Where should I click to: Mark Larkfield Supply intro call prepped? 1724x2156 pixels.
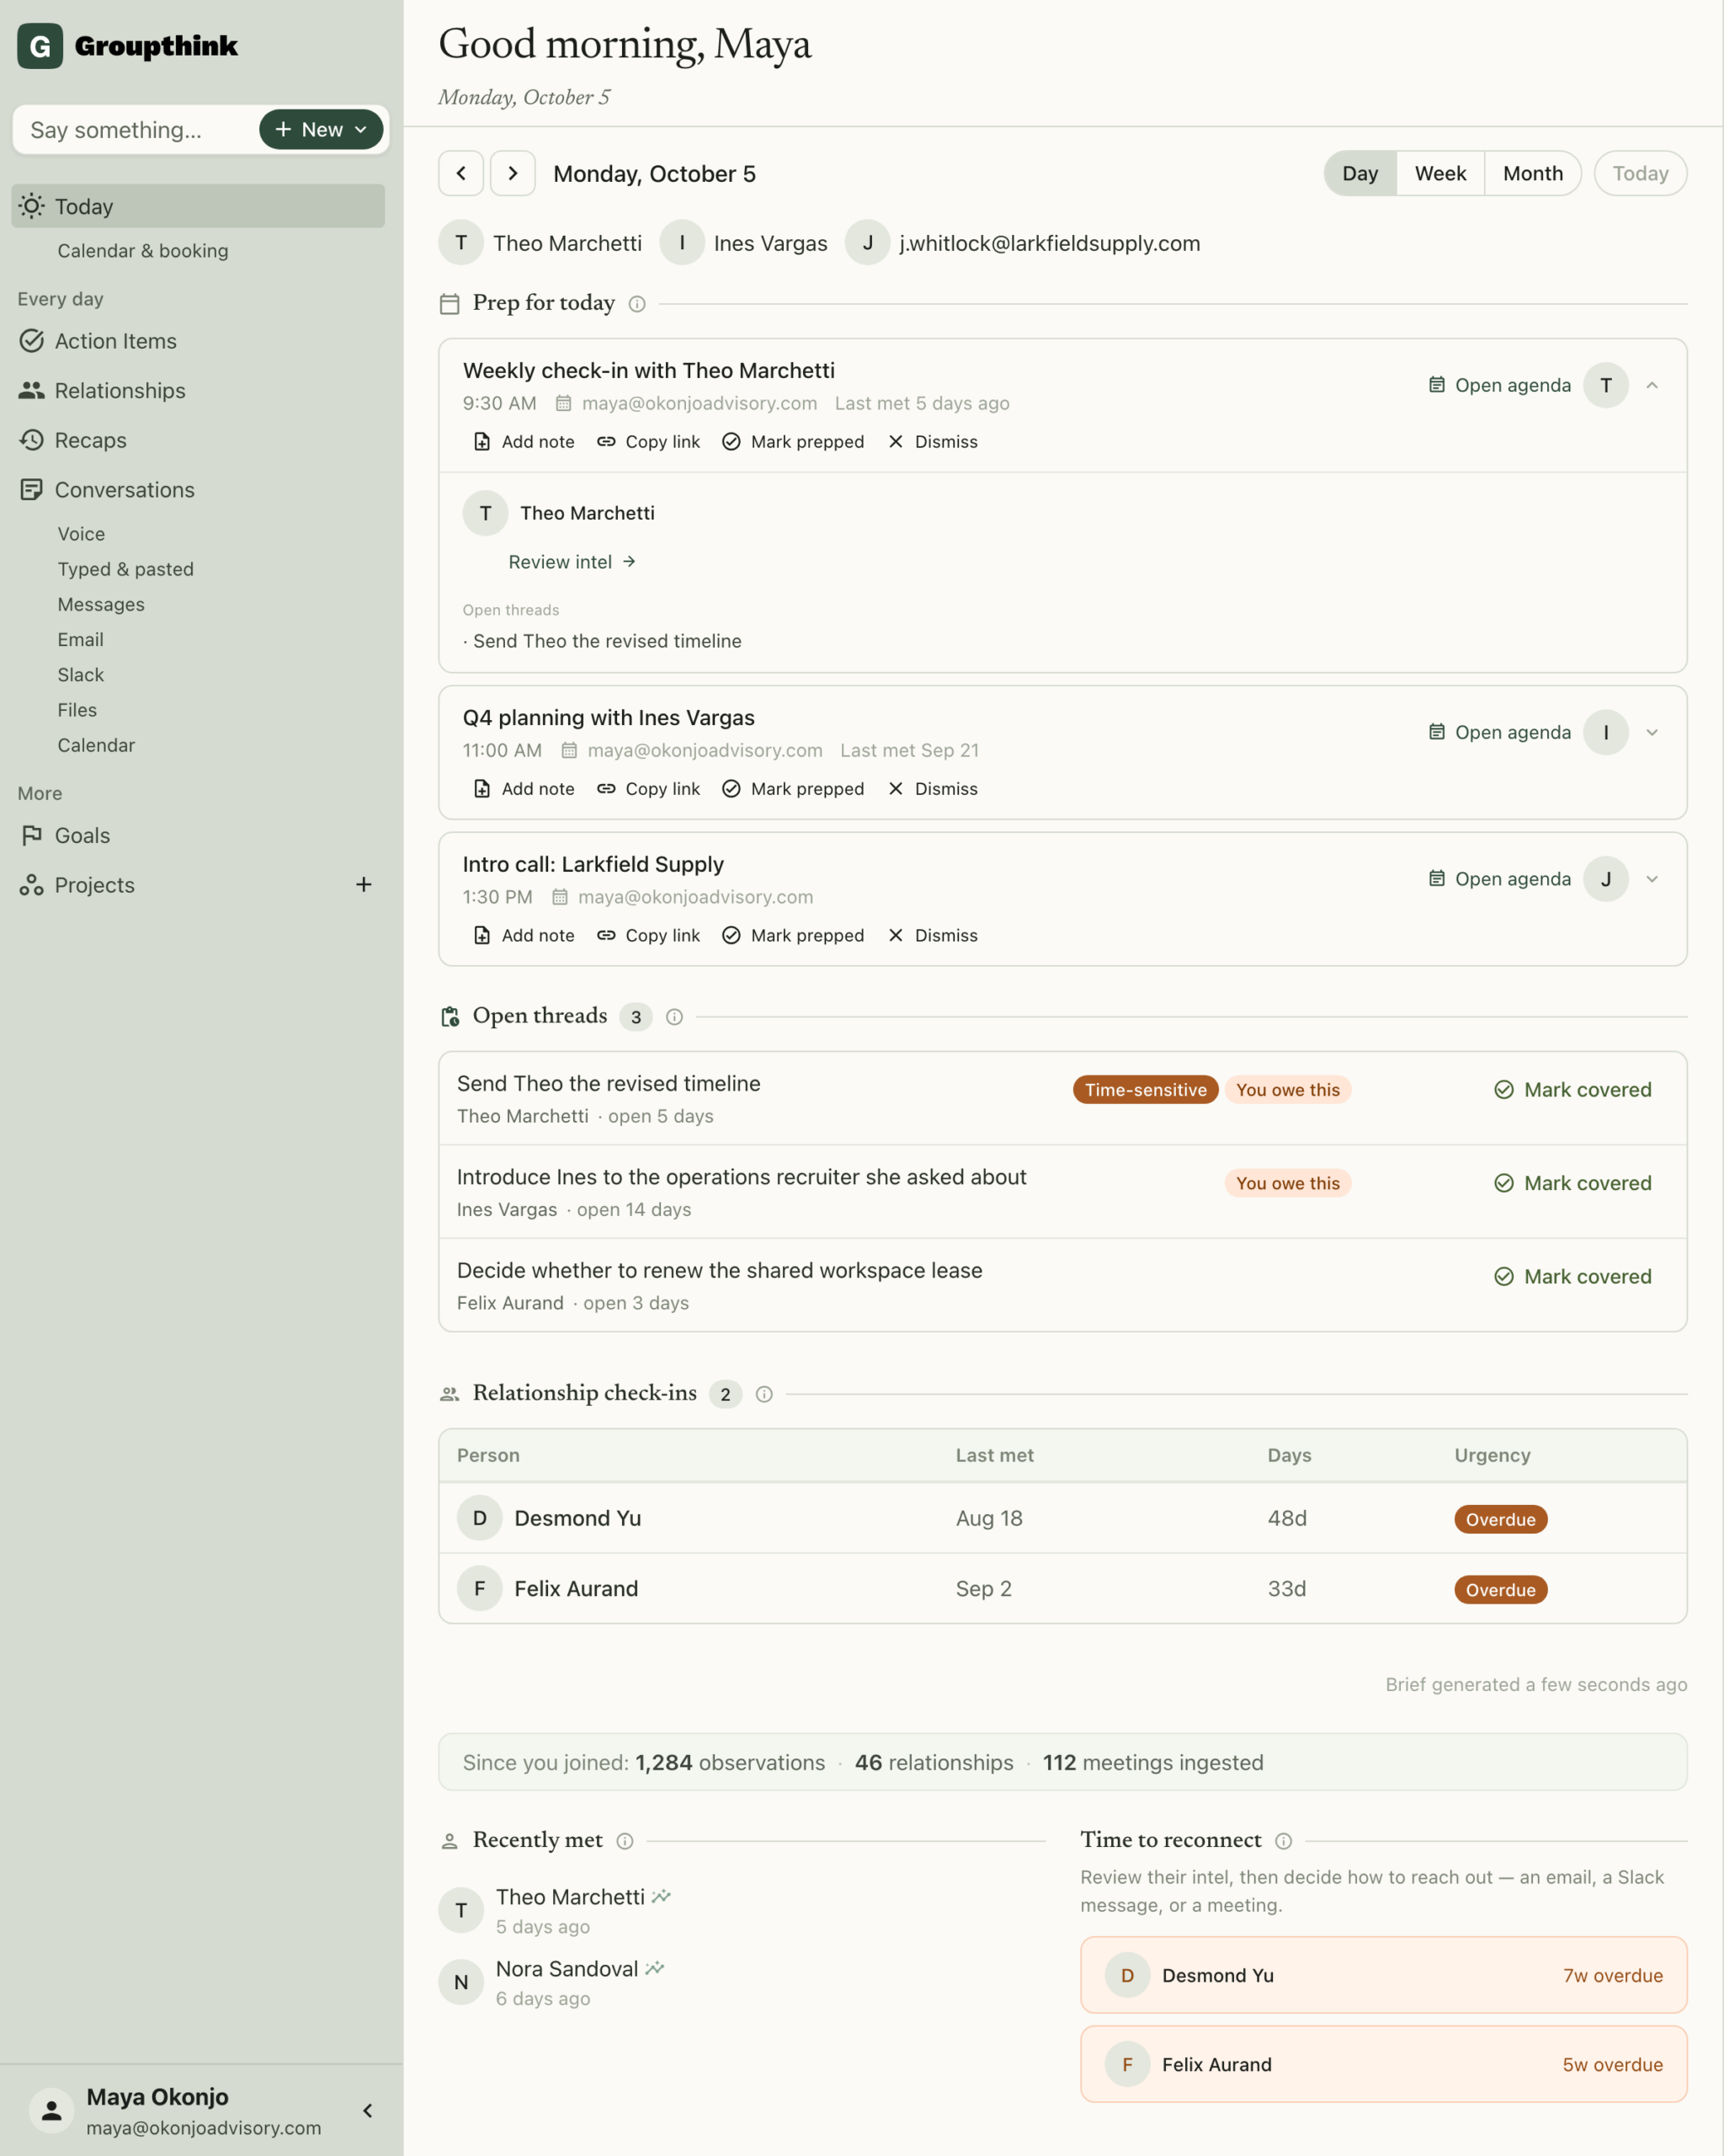(x=794, y=936)
